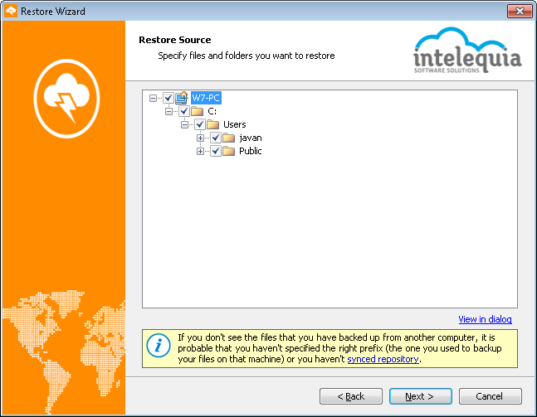The width and height of the screenshot is (537, 417).
Task: Click the blue info icon in notice
Action: tap(159, 345)
